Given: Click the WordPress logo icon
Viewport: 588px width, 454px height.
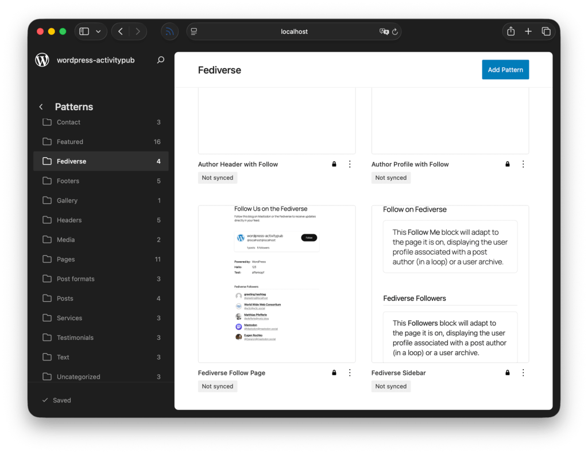Looking at the screenshot, I should point(42,59).
